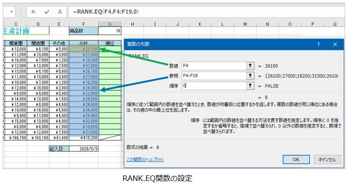Image resolution: width=347 pixels, height=186 pixels.
Task: Click the fx insert function icon
Action: point(60,12)
